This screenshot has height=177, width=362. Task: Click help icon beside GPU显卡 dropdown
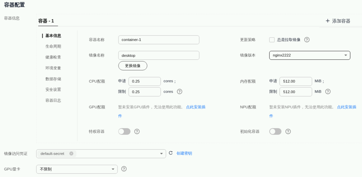[124, 169]
